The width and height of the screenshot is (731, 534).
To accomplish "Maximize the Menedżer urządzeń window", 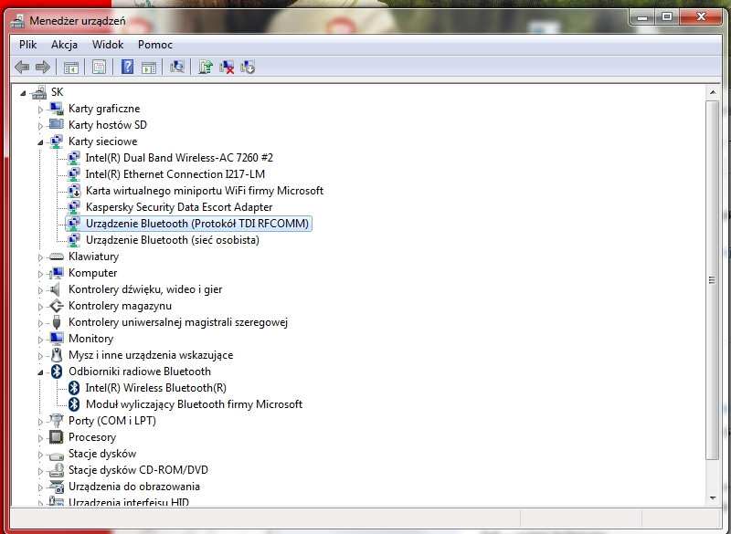I will click(x=667, y=17).
